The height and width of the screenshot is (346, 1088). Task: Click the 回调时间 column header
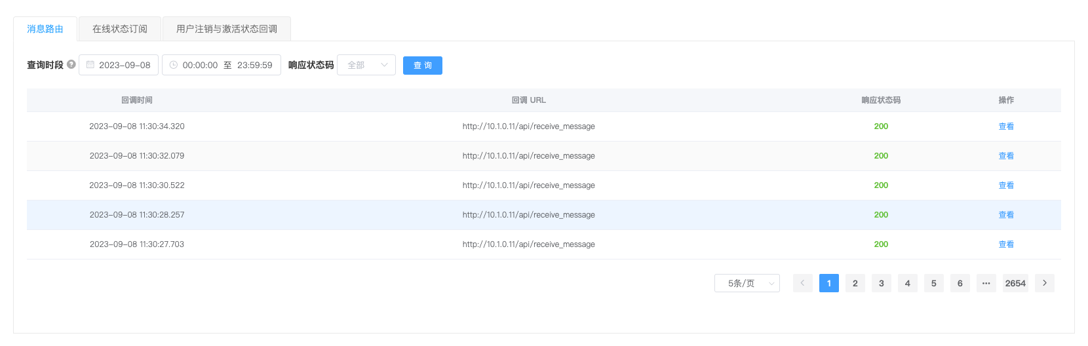[x=137, y=100]
